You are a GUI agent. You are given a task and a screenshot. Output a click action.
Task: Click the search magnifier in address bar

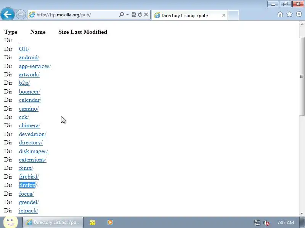121,14
